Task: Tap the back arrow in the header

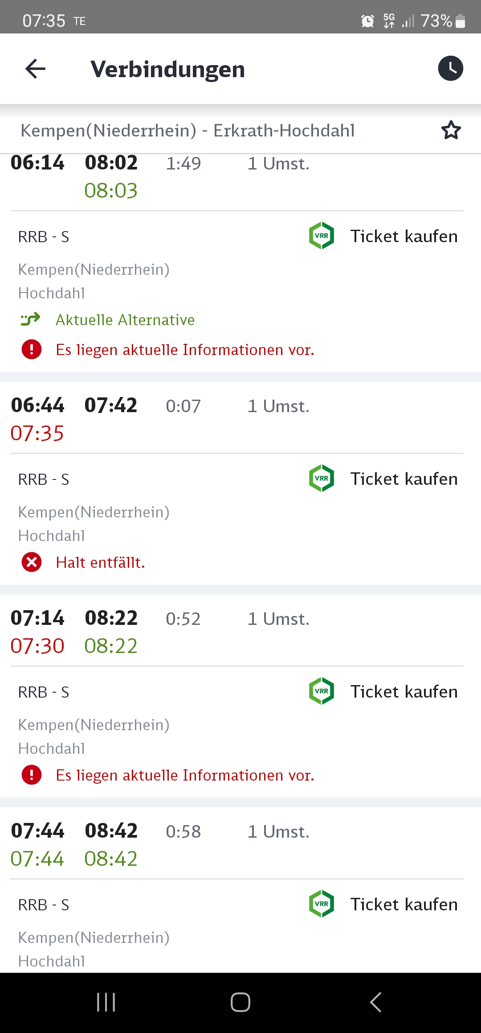Action: click(36, 69)
